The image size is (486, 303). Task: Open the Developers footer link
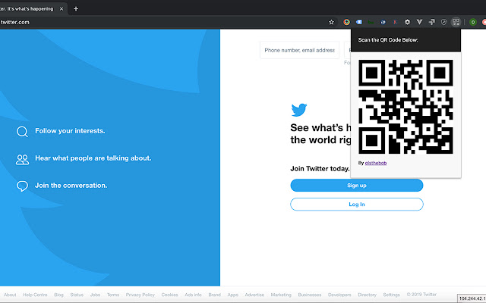click(x=339, y=295)
